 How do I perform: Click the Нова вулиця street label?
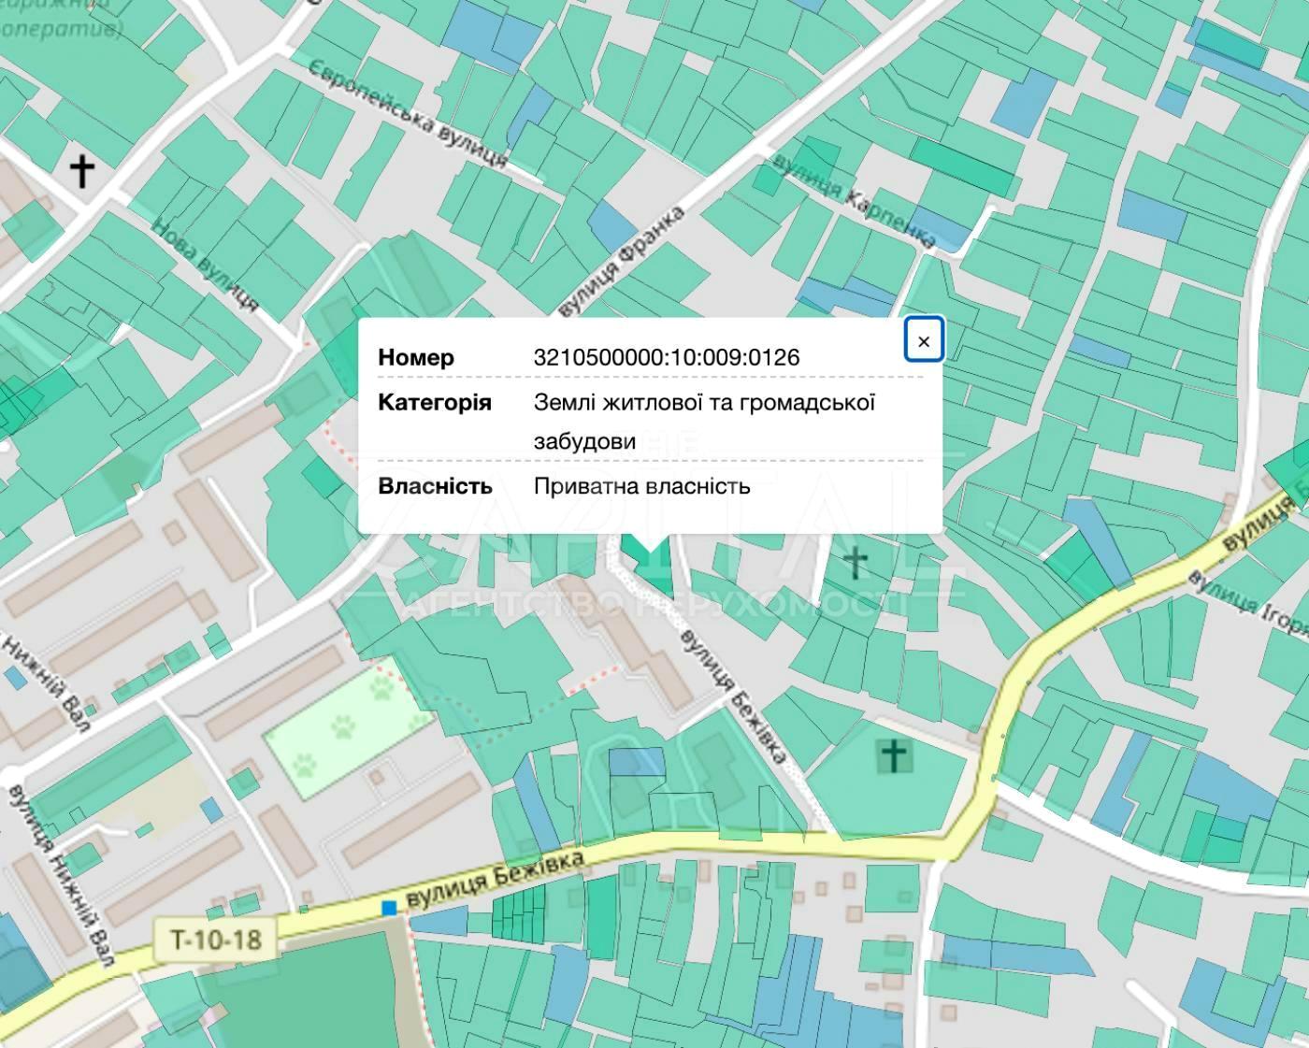pos(204,265)
